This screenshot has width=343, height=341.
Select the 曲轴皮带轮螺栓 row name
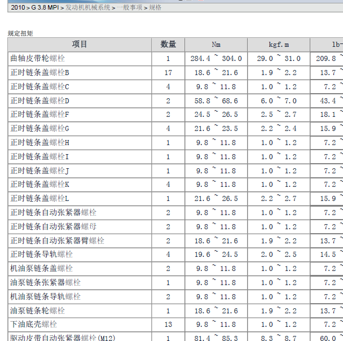pos(37,59)
